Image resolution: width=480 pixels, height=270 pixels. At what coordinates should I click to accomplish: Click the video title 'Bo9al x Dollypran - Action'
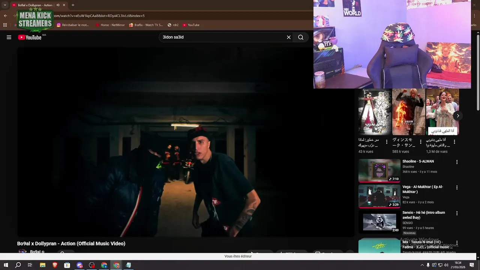(71, 244)
